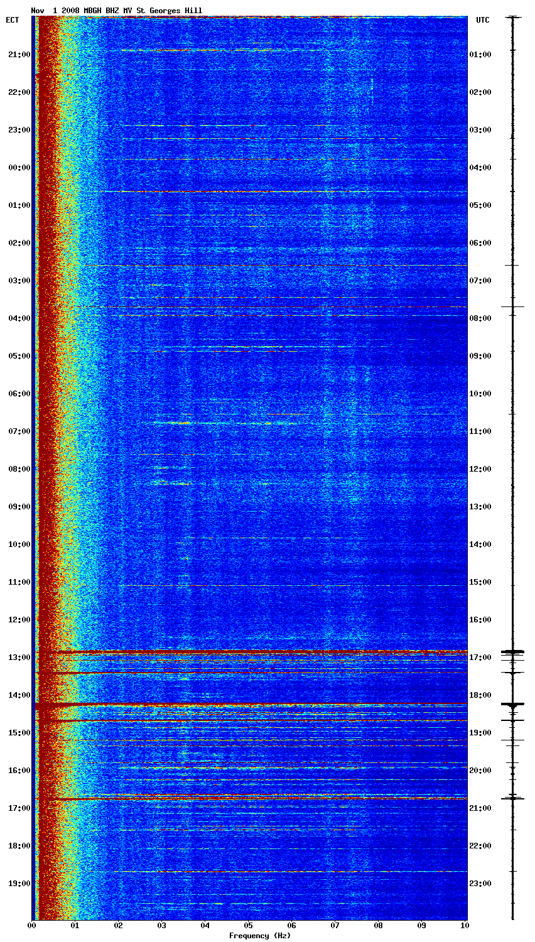Click the 10 frequency axis tick label
535x942 pixels.
point(465,926)
